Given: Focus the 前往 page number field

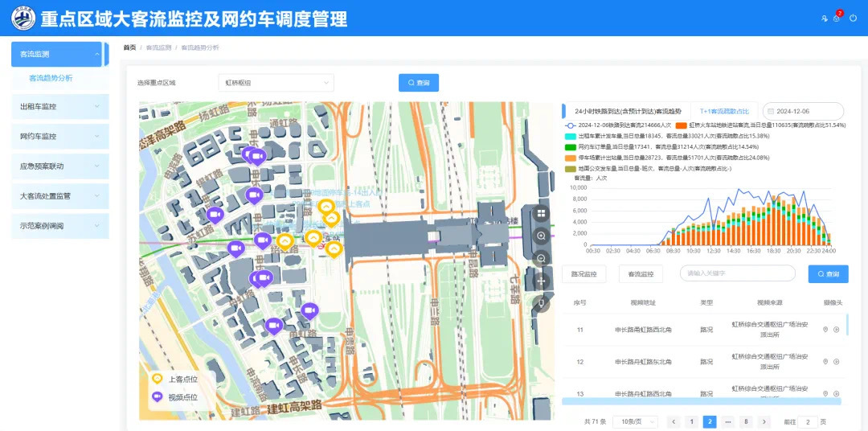Looking at the screenshot, I should click(808, 421).
